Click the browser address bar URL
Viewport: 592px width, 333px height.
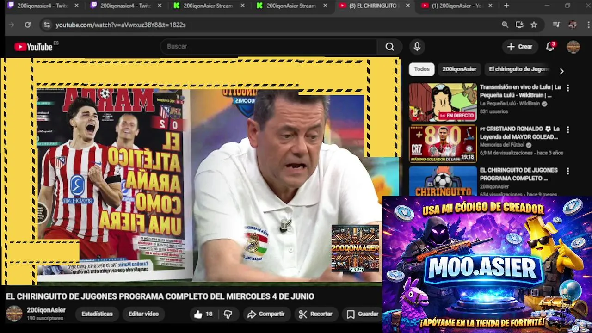pyautogui.click(x=121, y=25)
